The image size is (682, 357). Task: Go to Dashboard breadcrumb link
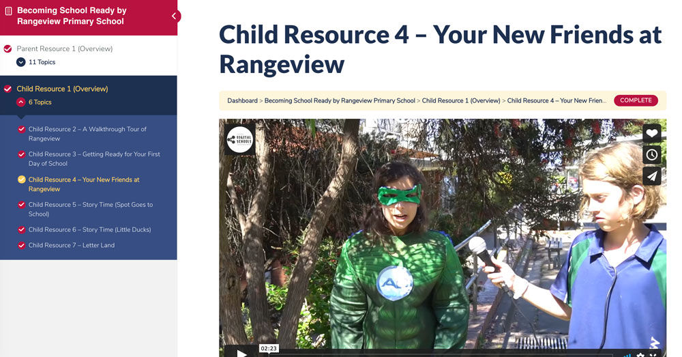(x=242, y=100)
